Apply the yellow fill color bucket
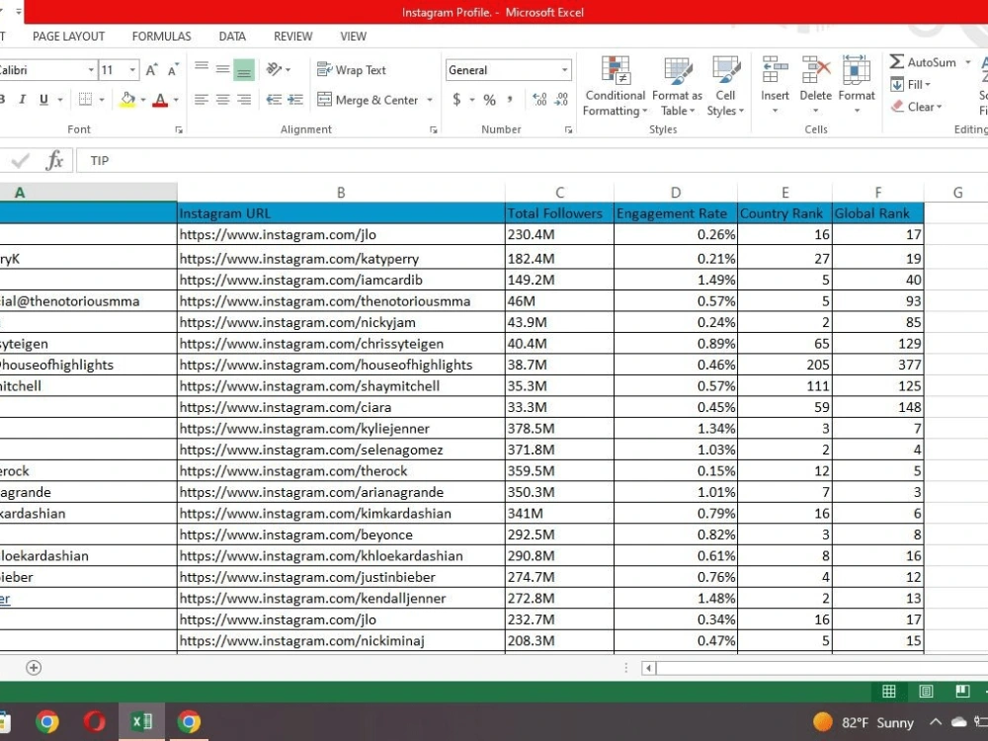988x741 pixels. (x=127, y=100)
